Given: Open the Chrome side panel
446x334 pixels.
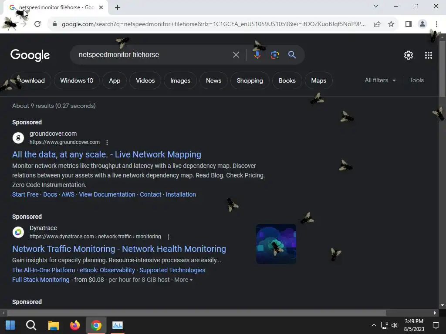Looking at the screenshot, I should [409, 24].
